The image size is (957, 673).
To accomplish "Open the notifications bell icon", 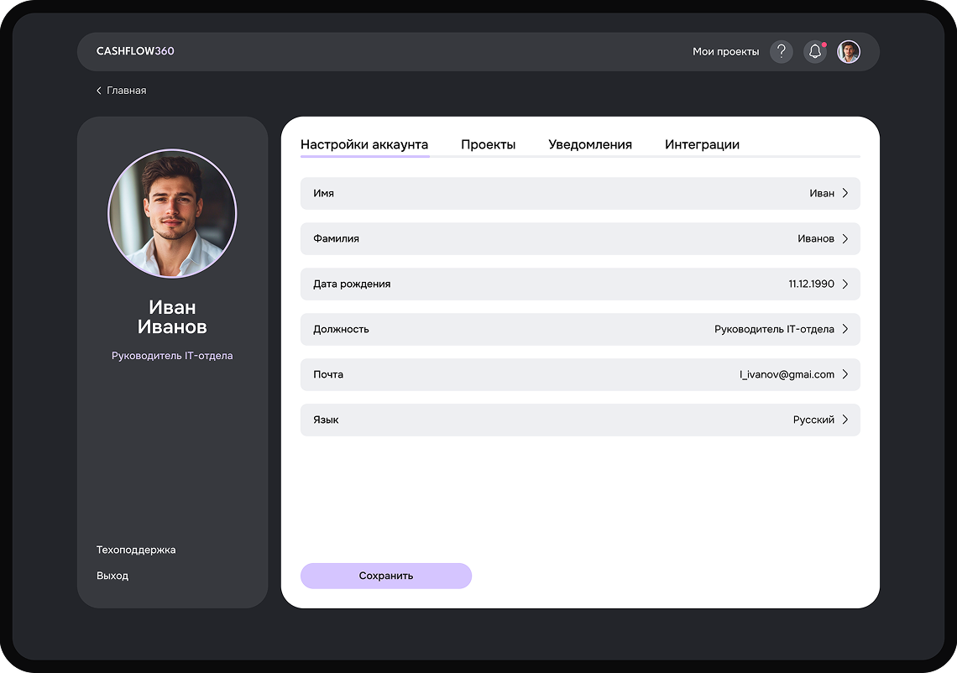I will click(x=813, y=51).
